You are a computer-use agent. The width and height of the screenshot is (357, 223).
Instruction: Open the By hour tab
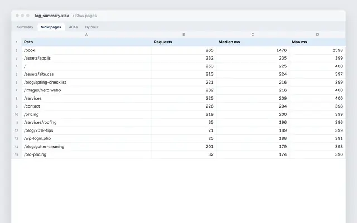coord(91,27)
